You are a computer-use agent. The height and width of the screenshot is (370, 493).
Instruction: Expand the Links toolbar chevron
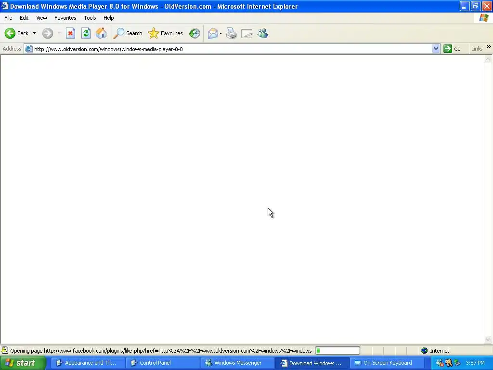[x=489, y=47]
